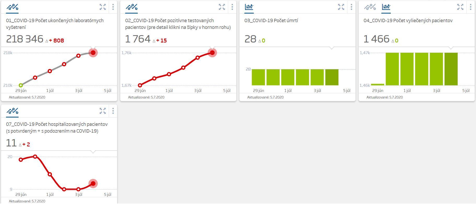This screenshot has height=204, width=476.
Task: Select the darker final bar in deaths chart
Action: click(332, 77)
